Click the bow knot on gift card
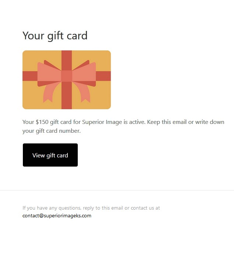This screenshot has width=234, height=253. (x=67, y=76)
